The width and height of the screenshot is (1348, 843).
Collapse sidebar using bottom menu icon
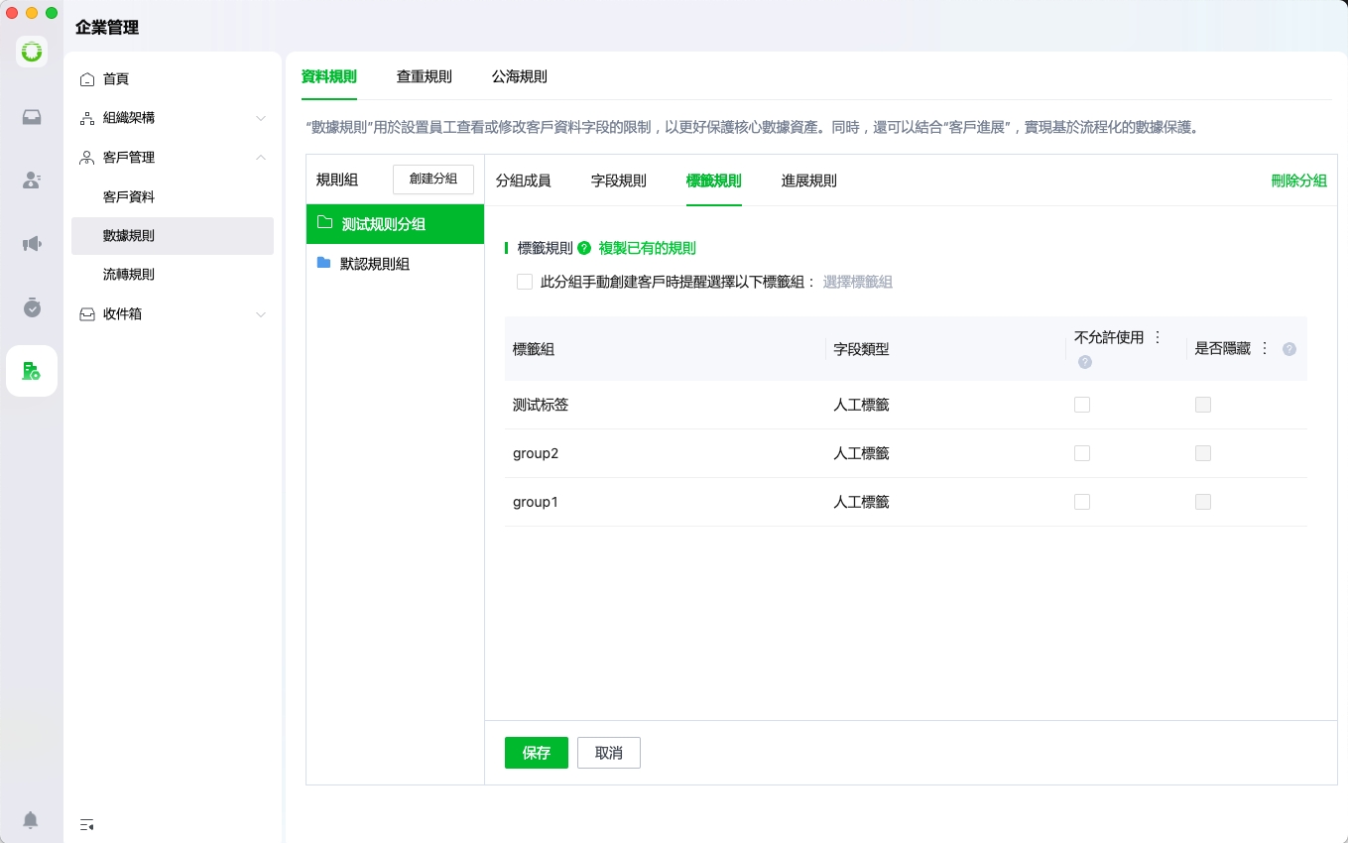coord(87,824)
